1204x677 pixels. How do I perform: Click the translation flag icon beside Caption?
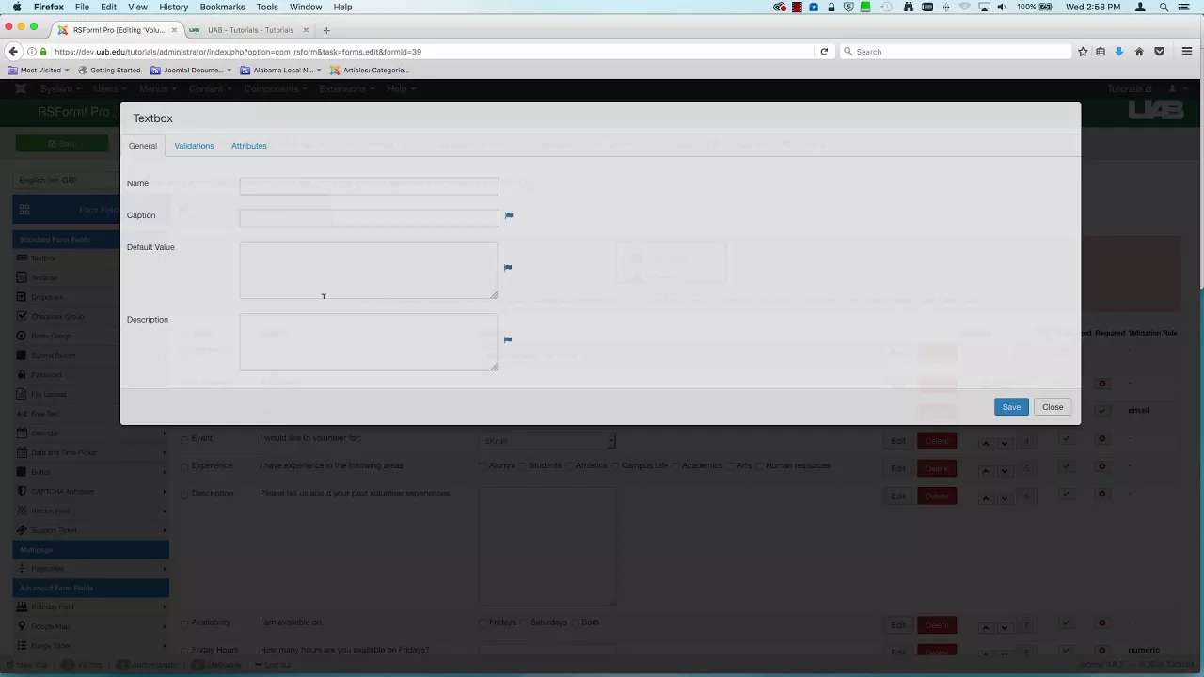509,216
